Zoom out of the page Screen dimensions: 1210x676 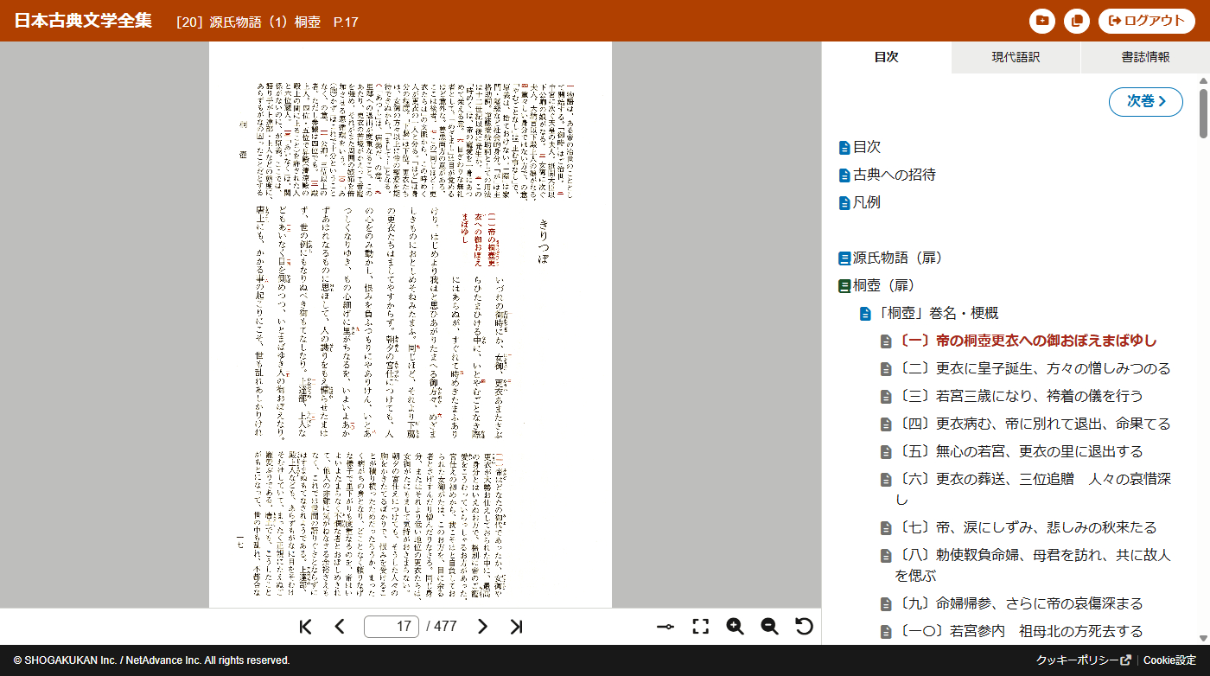pos(770,627)
